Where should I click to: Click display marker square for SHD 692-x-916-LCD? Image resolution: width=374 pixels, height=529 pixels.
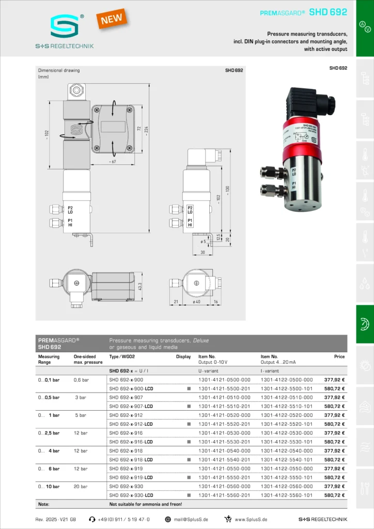pos(189,442)
